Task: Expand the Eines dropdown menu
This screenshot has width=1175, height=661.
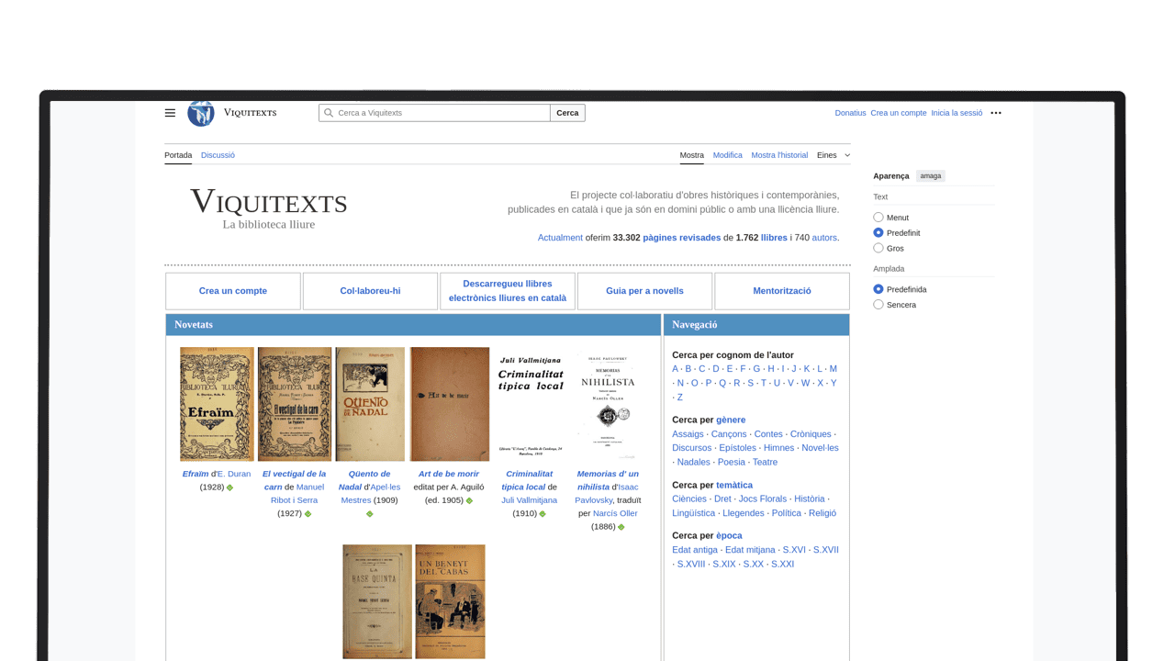Action: pos(834,155)
